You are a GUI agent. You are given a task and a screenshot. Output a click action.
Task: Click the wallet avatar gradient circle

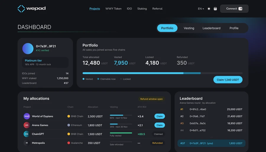click(28, 48)
